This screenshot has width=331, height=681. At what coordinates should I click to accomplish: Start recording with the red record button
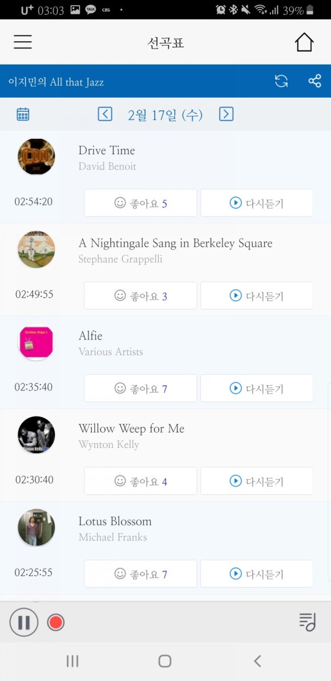pos(55,622)
